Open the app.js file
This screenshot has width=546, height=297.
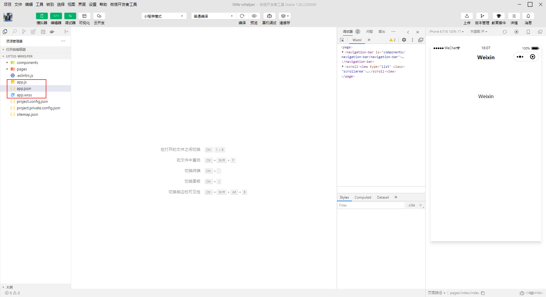point(35,82)
